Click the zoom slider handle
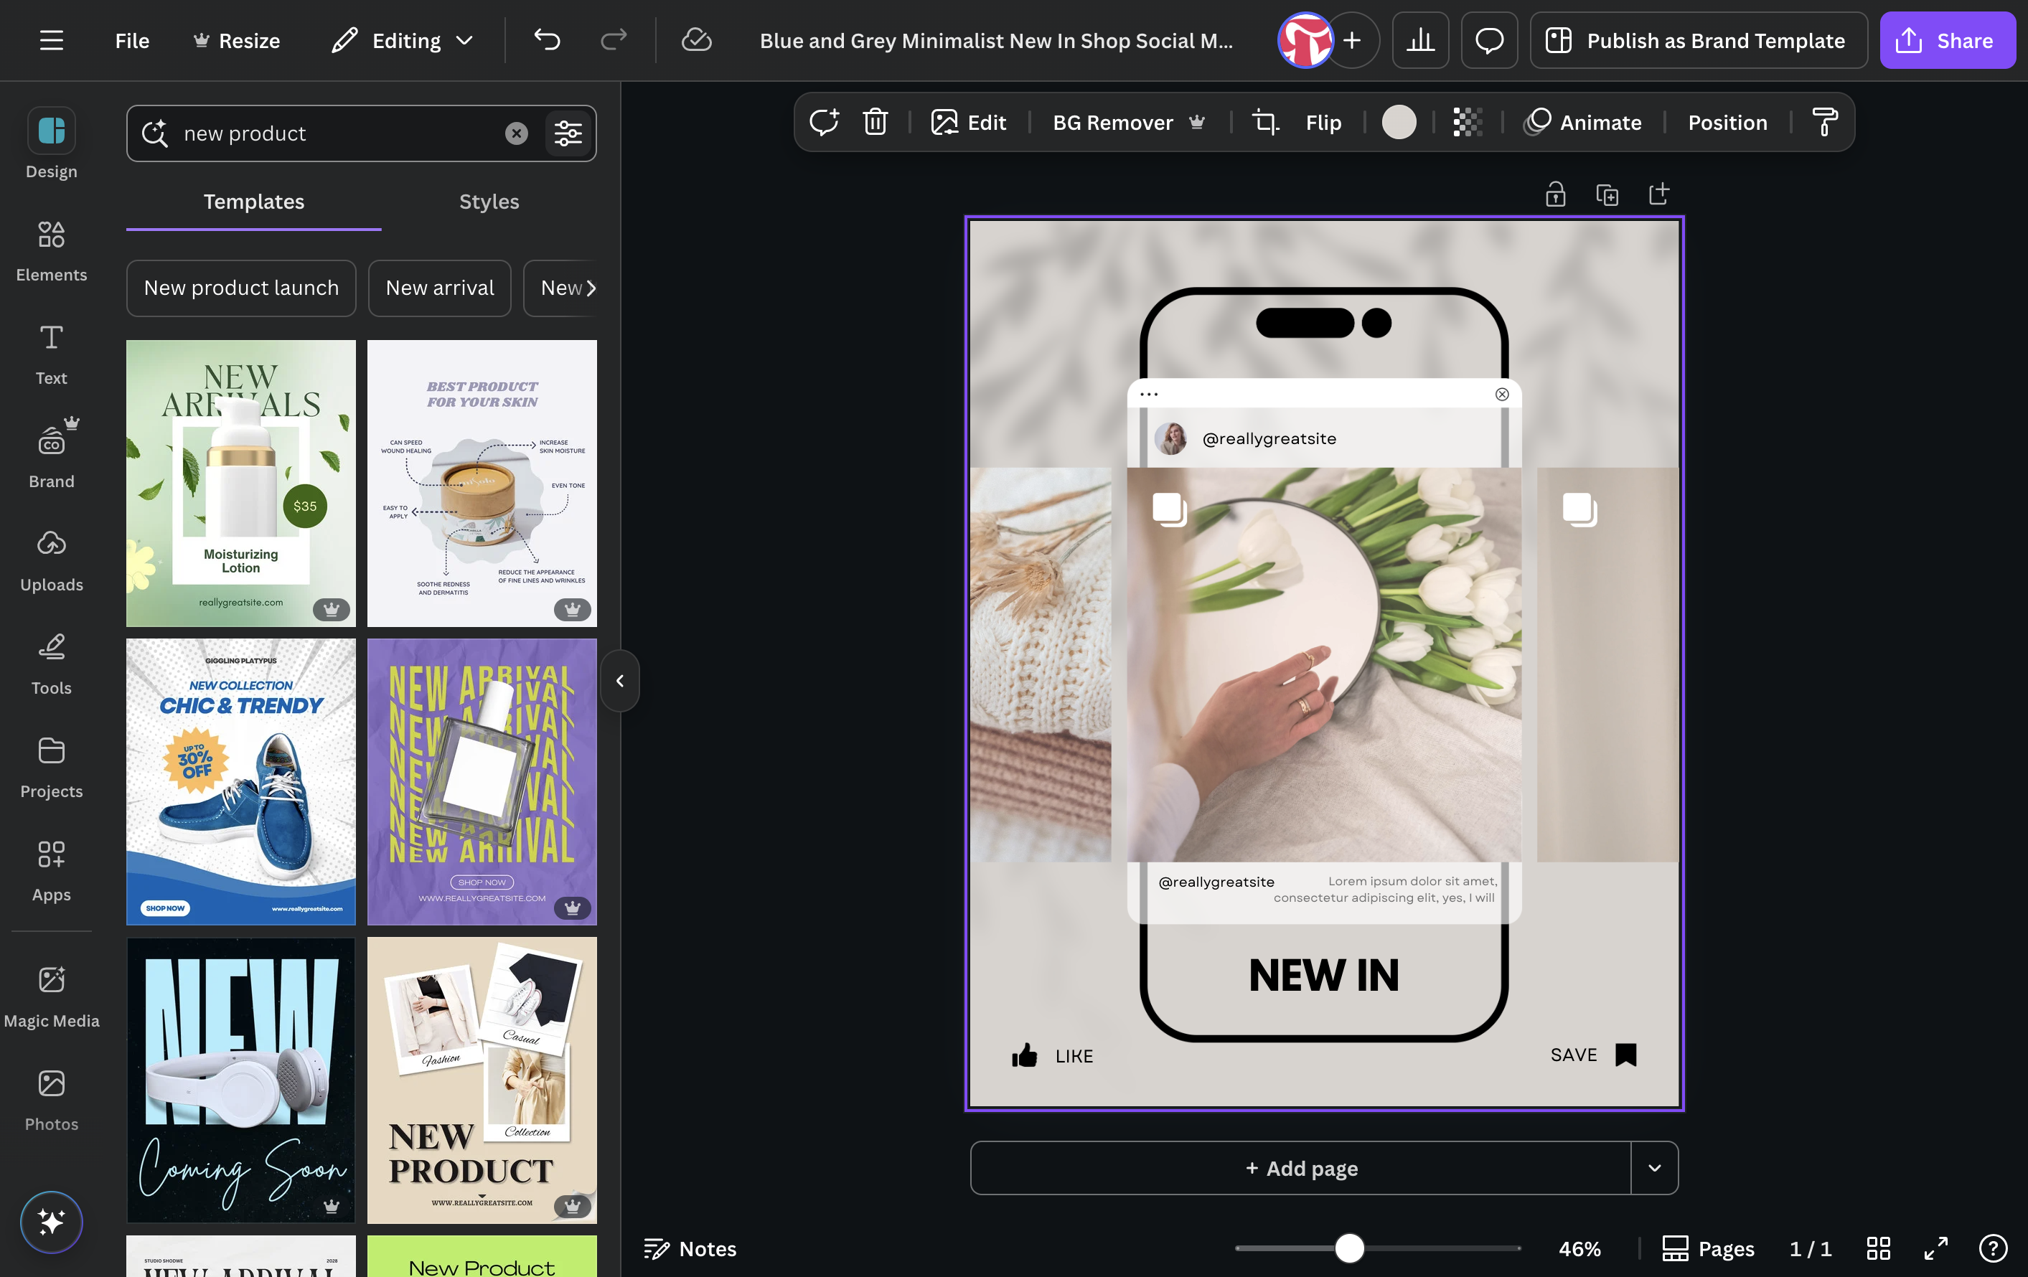 point(1349,1248)
